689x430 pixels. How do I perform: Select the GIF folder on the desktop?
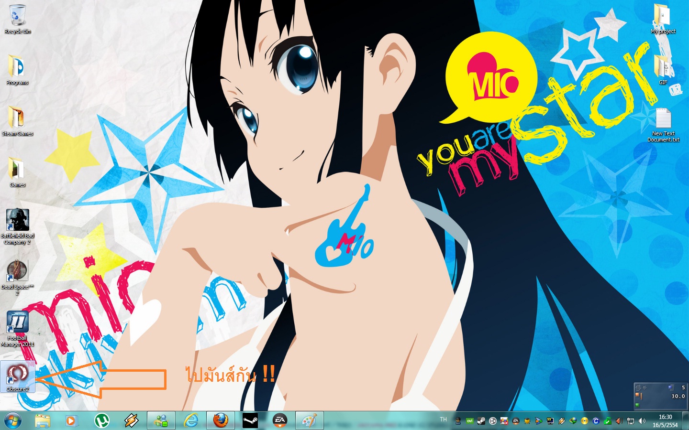[x=663, y=70]
